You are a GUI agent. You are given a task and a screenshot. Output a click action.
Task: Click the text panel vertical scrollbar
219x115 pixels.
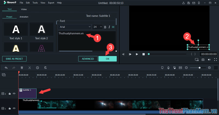pyautogui.click(x=116, y=22)
